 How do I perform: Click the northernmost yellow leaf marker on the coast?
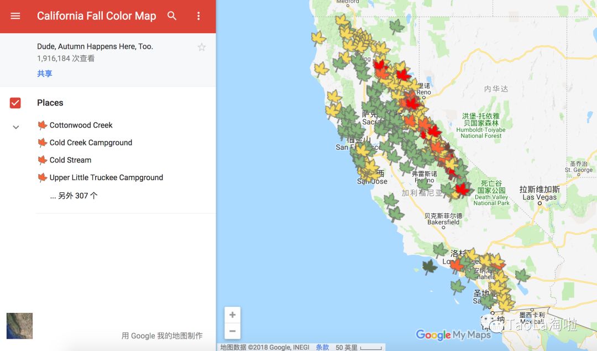point(318,39)
